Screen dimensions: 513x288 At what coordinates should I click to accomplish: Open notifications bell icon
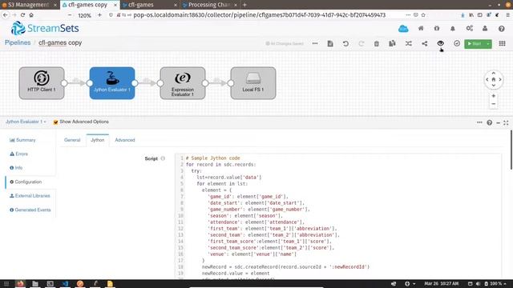point(453,29)
